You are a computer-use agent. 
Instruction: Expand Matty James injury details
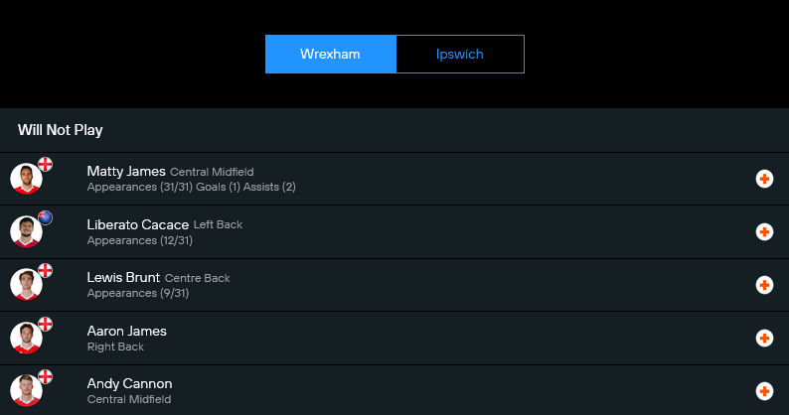(x=764, y=179)
